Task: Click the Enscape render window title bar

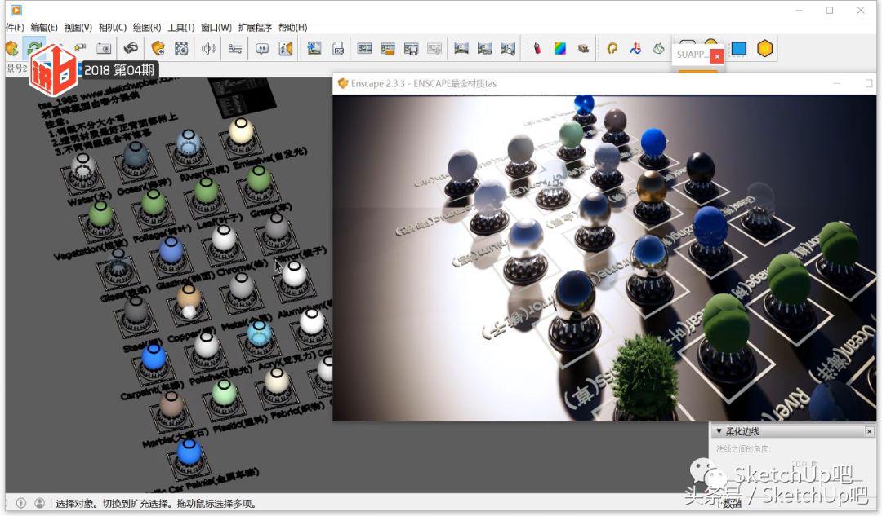Action: (572, 83)
